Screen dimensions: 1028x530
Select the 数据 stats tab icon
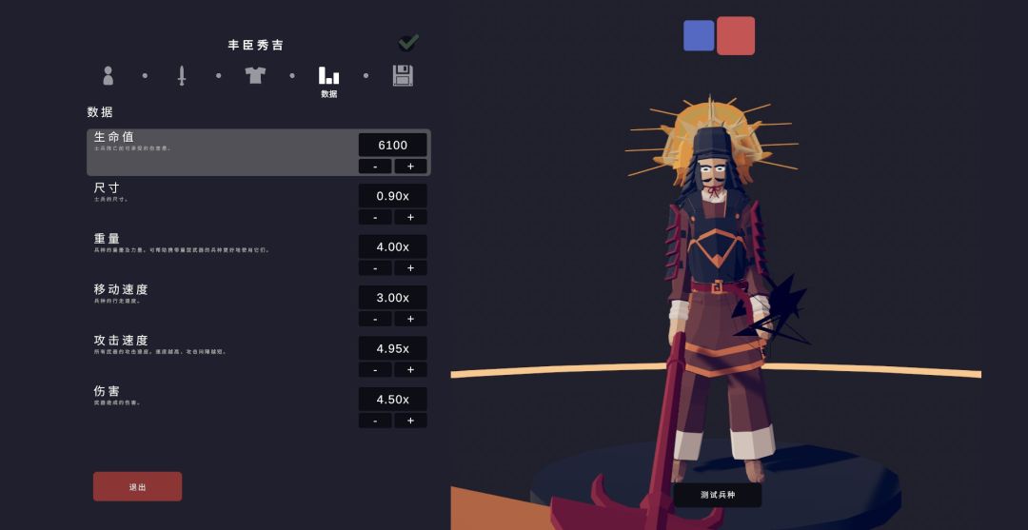pyautogui.click(x=328, y=75)
